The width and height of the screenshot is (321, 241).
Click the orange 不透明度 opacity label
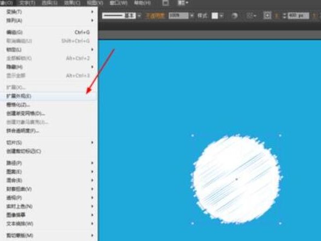(155, 16)
